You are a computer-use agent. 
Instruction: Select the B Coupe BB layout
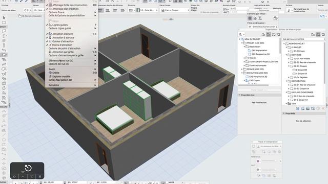[x=301, y=70]
